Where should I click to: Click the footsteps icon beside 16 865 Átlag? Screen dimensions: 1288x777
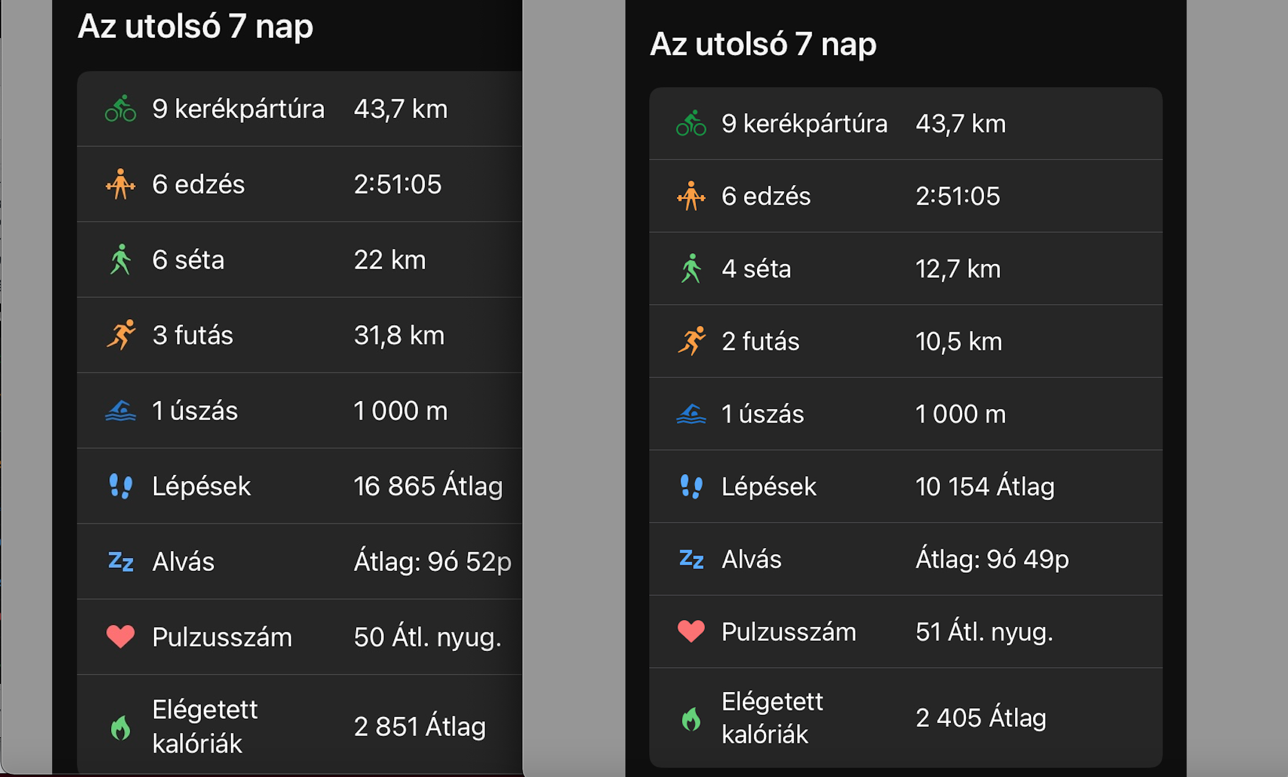(120, 486)
